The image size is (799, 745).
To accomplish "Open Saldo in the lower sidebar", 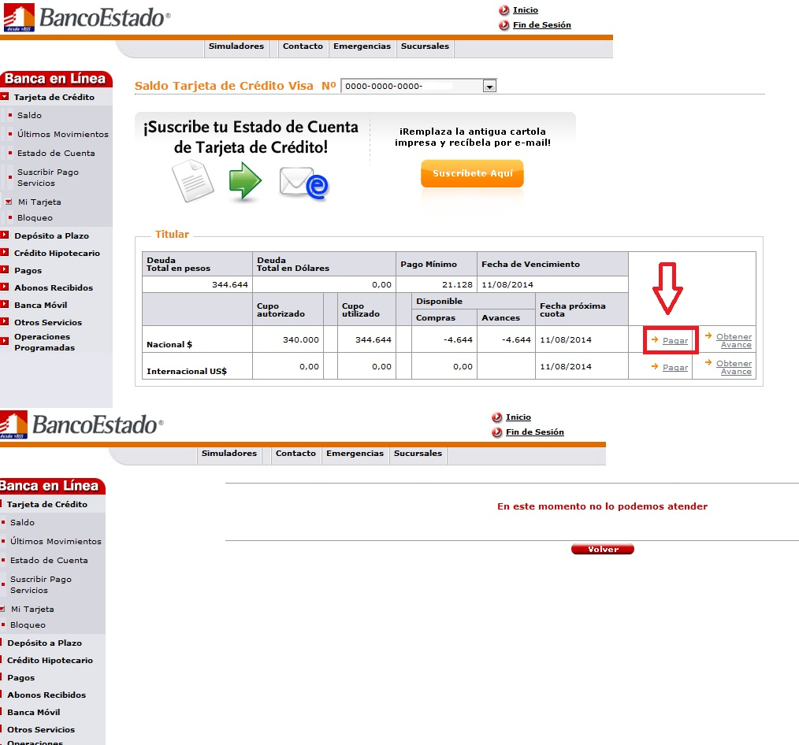I will tap(22, 523).
